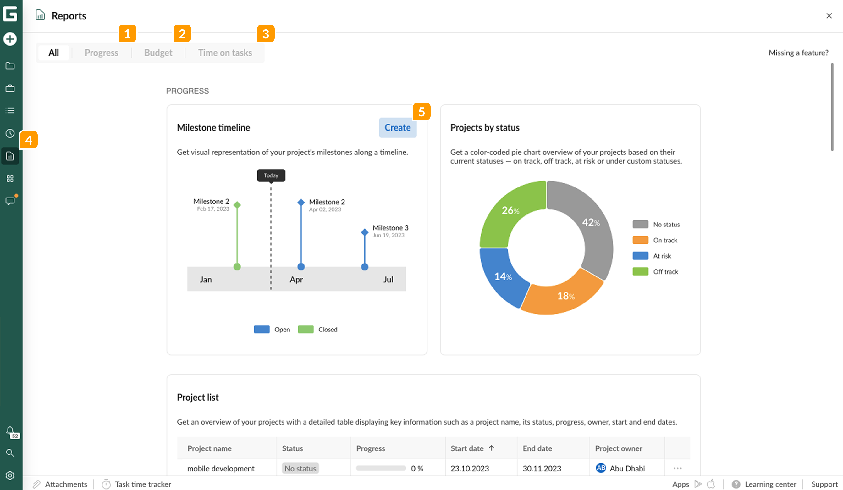843x490 pixels.
Task: Open the comments chat icon in sidebar
Action: click(10, 201)
